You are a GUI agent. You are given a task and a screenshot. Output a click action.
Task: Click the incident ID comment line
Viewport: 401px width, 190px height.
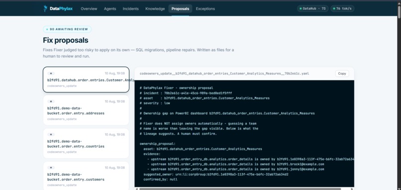[186, 93]
